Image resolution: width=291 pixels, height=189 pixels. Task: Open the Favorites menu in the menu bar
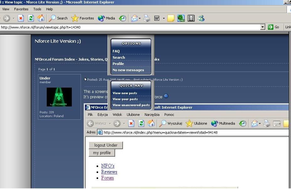coord(21,9)
